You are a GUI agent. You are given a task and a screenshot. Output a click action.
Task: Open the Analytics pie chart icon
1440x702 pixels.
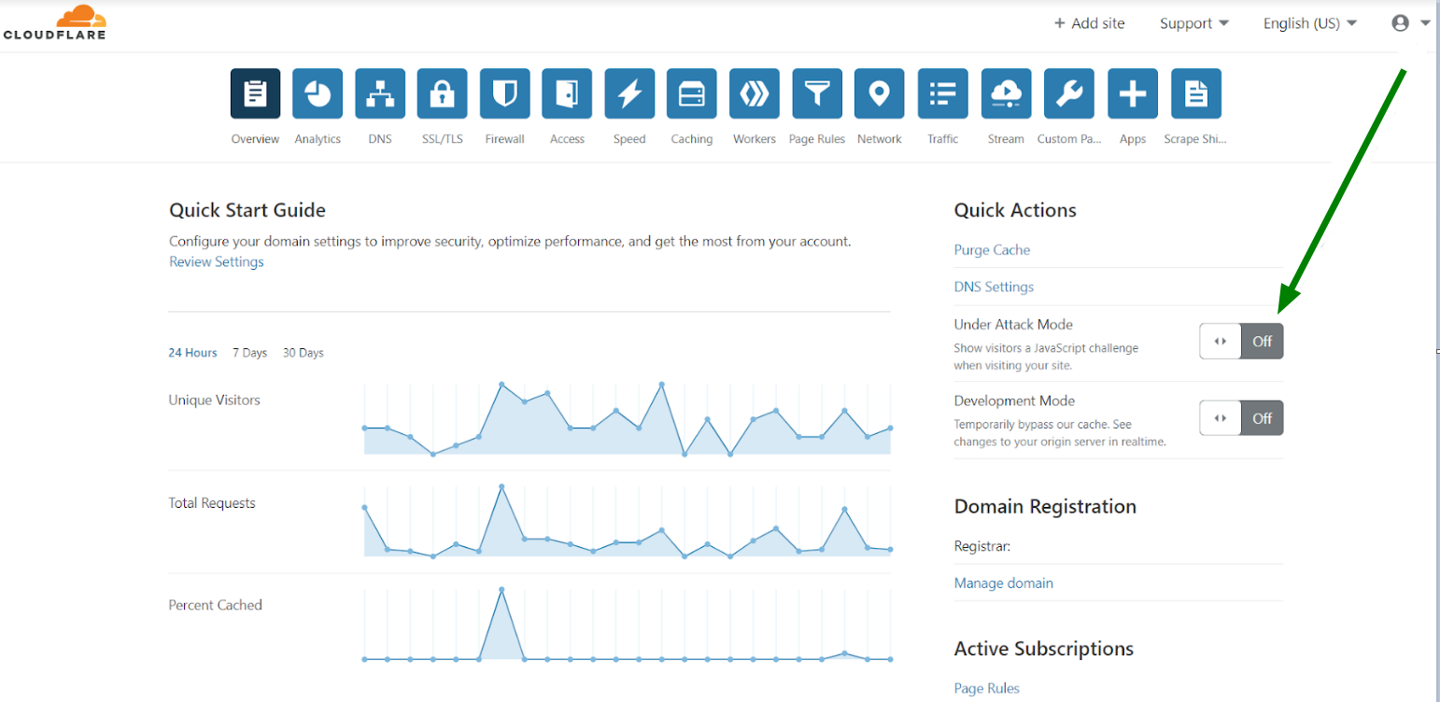[318, 94]
